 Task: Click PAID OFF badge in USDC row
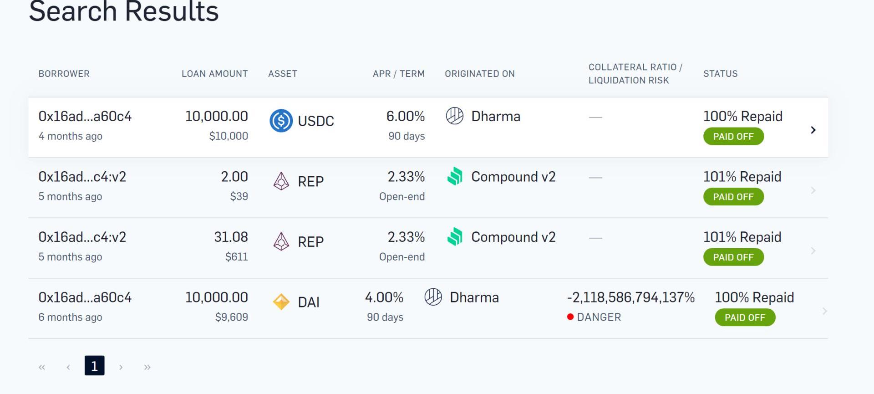(733, 137)
